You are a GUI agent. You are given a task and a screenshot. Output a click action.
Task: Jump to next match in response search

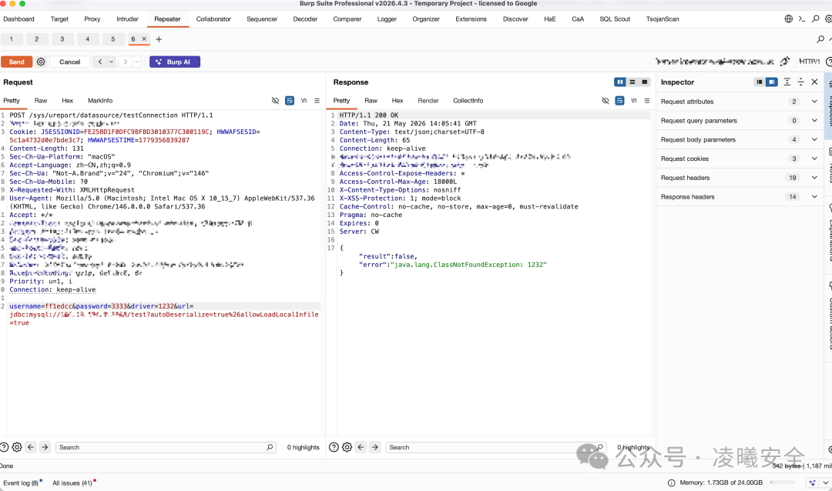point(375,447)
